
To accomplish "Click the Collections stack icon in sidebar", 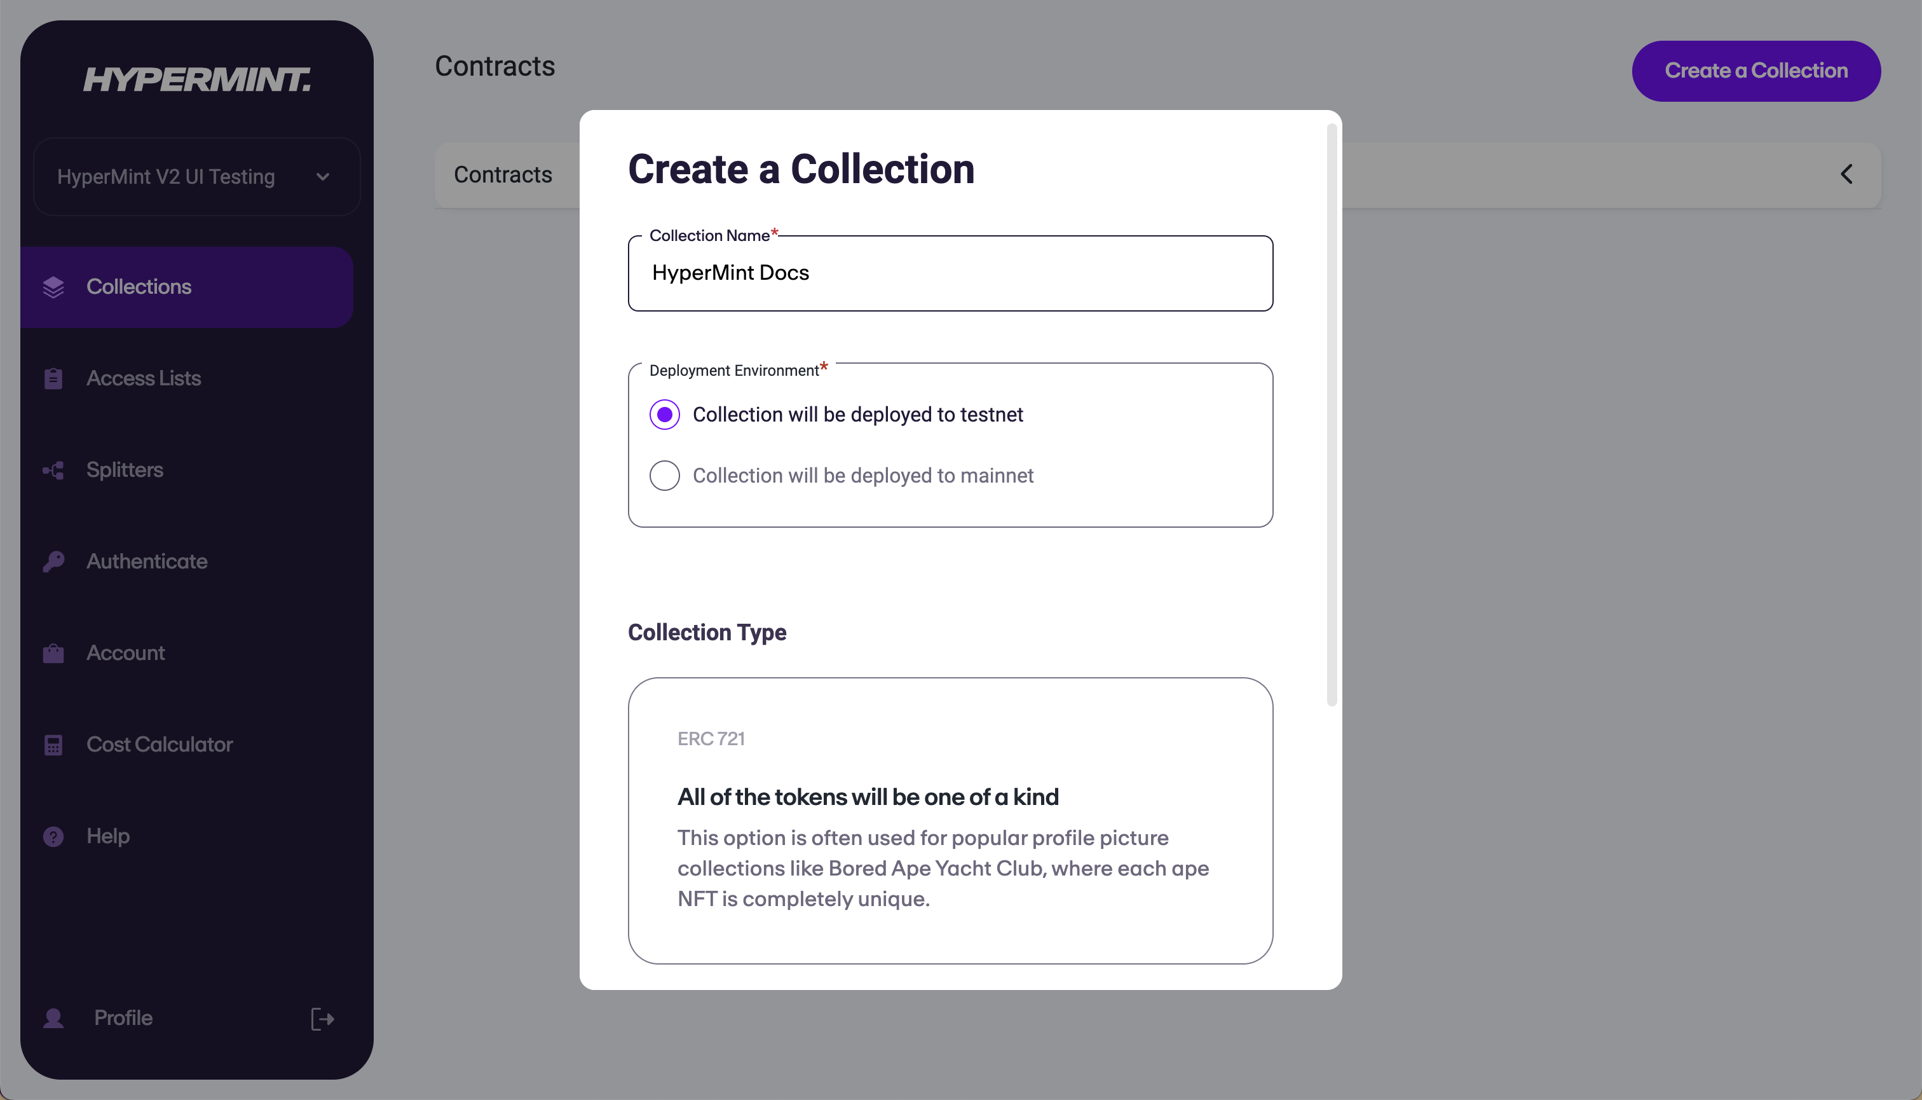I will click(53, 287).
